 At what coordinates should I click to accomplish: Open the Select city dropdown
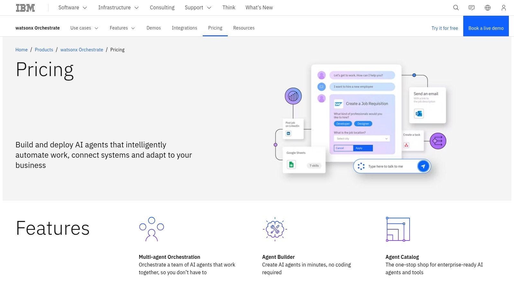[x=362, y=138]
